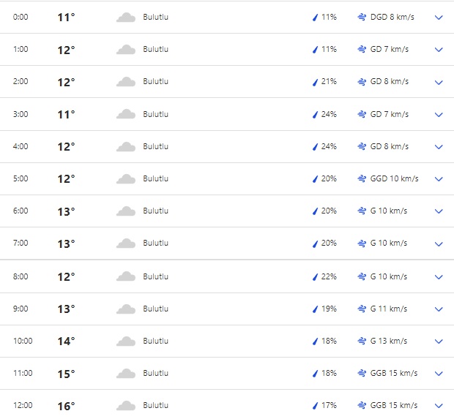Click the Bulutlu label in the 10:00 row
Screen dimensions: 454x419
[x=155, y=341]
